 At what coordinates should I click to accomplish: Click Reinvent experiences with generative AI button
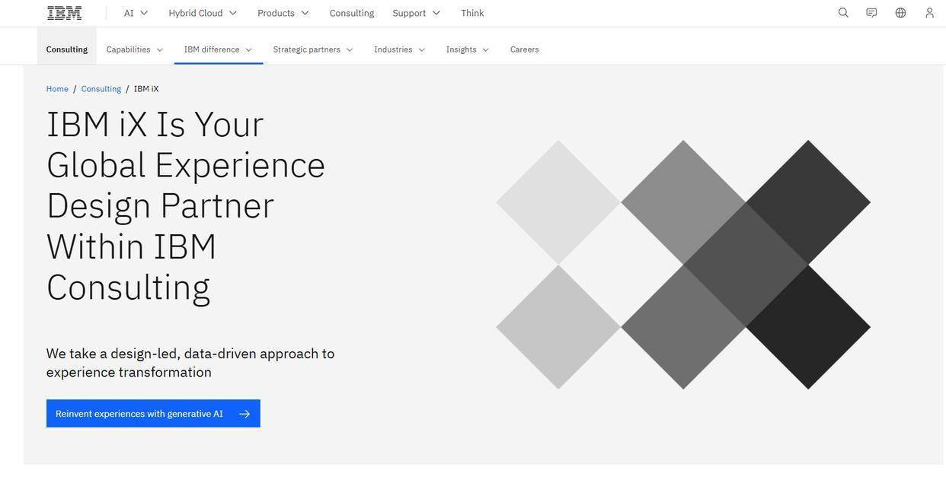(153, 414)
